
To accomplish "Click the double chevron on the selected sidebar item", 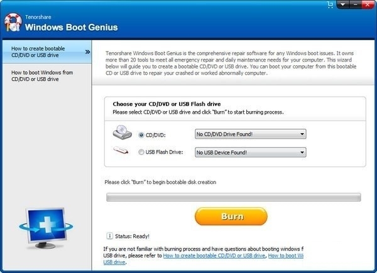I will pyautogui.click(x=87, y=51).
